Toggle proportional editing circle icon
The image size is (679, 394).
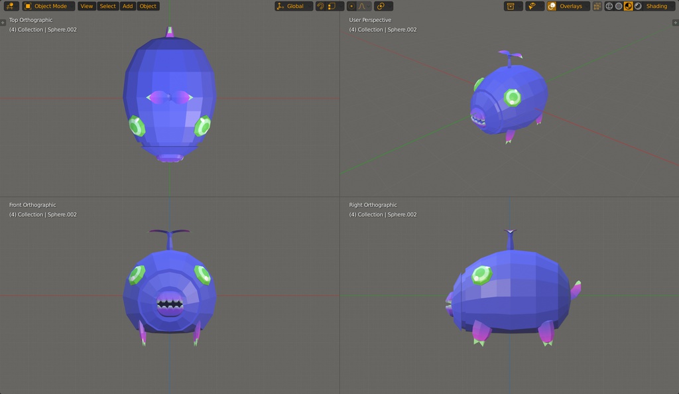click(351, 6)
